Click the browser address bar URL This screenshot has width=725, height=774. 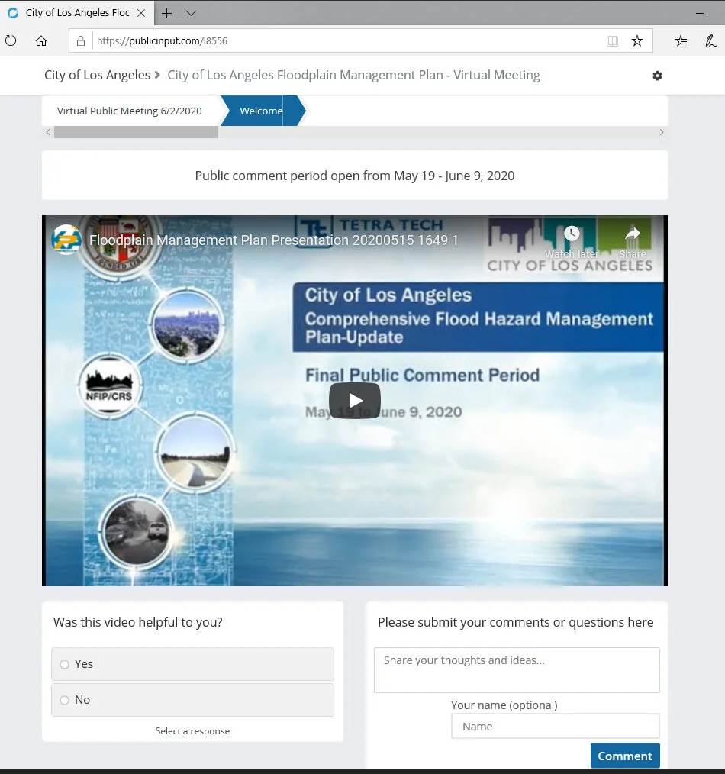163,41
